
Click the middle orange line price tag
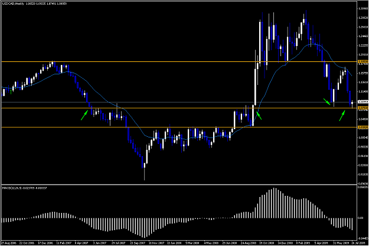(363, 108)
